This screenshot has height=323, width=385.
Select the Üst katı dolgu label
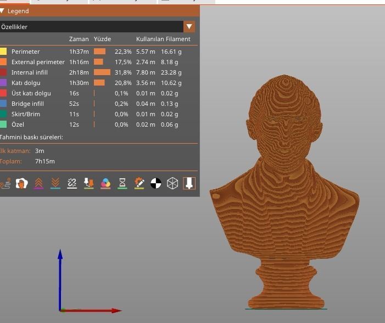pos(31,93)
